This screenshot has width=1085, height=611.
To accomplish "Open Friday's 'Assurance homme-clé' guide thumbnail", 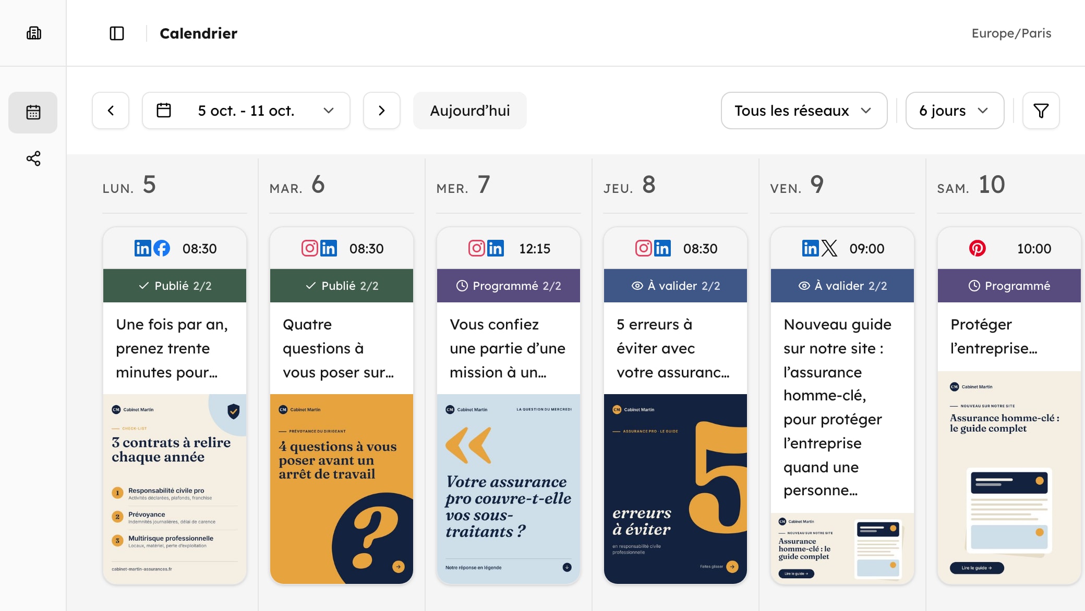I will point(842,548).
